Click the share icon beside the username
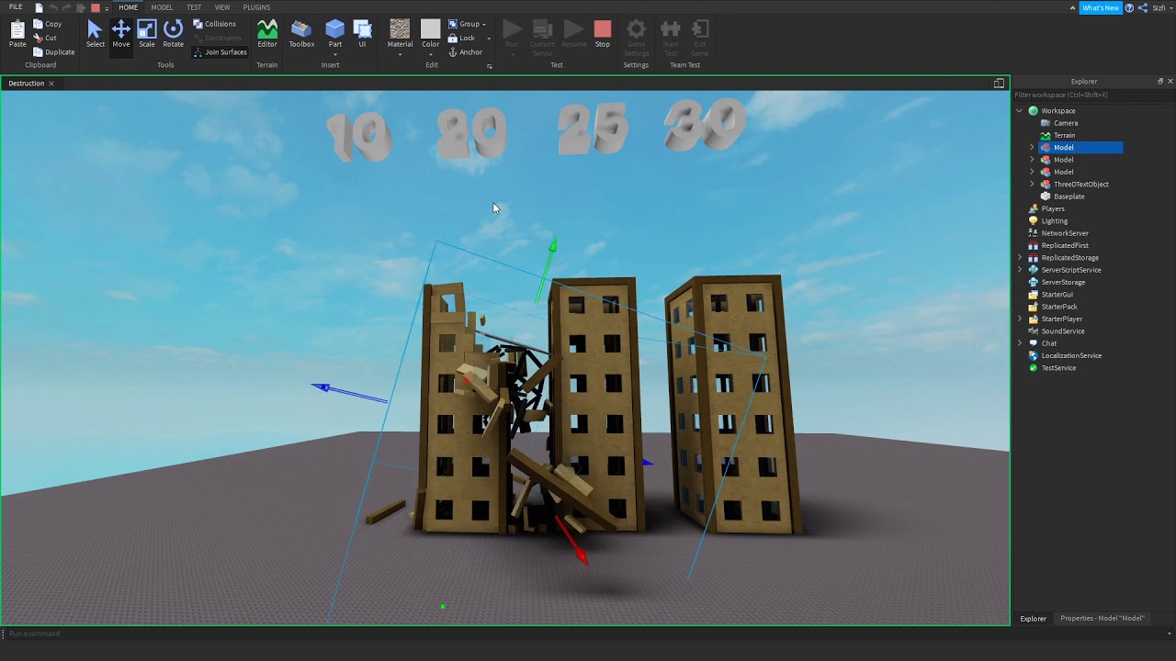1176x661 pixels. click(1143, 7)
